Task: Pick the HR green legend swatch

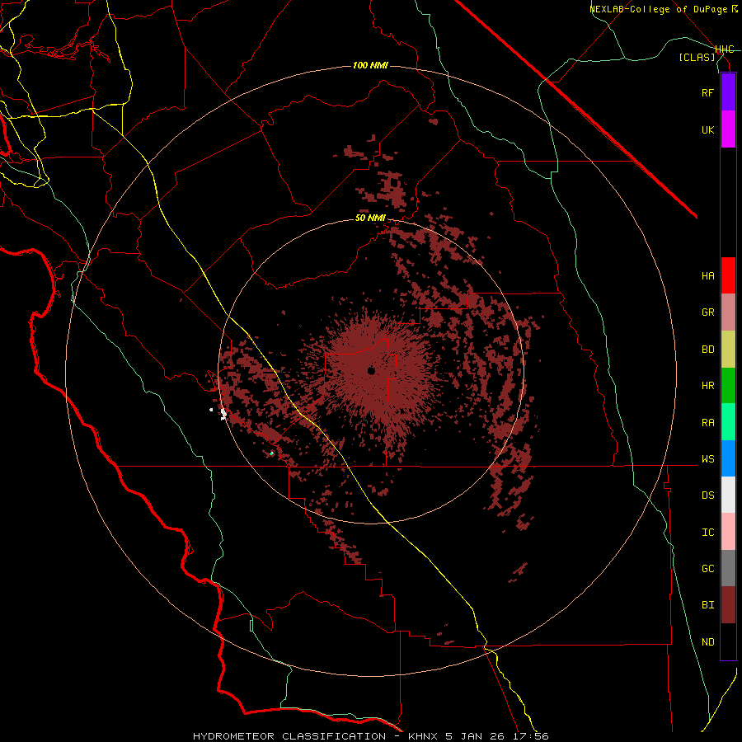Action: 728,386
